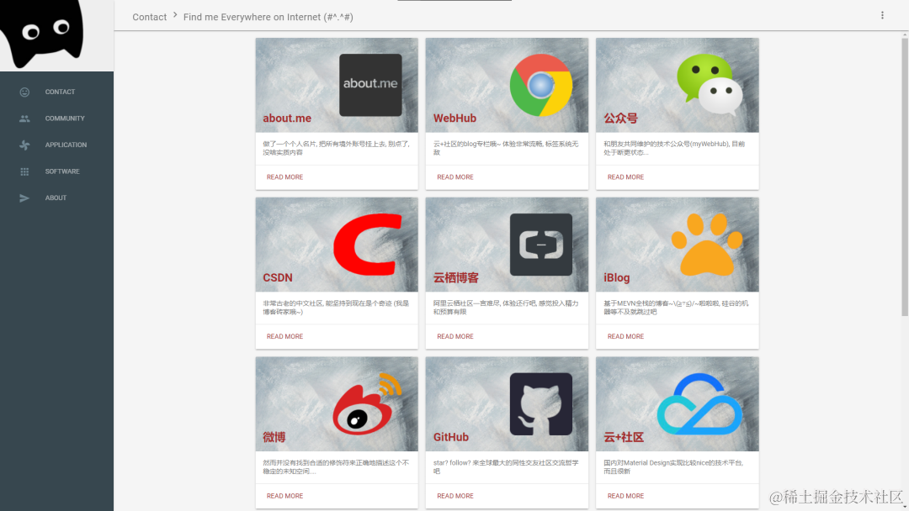The height and width of the screenshot is (511, 909).
Task: Click READ MORE on WebHub card
Action: pyautogui.click(x=455, y=177)
